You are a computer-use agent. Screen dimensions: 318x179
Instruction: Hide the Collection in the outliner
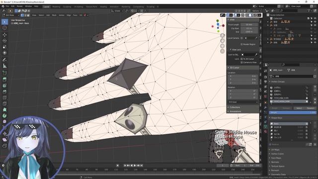tap(315, 18)
